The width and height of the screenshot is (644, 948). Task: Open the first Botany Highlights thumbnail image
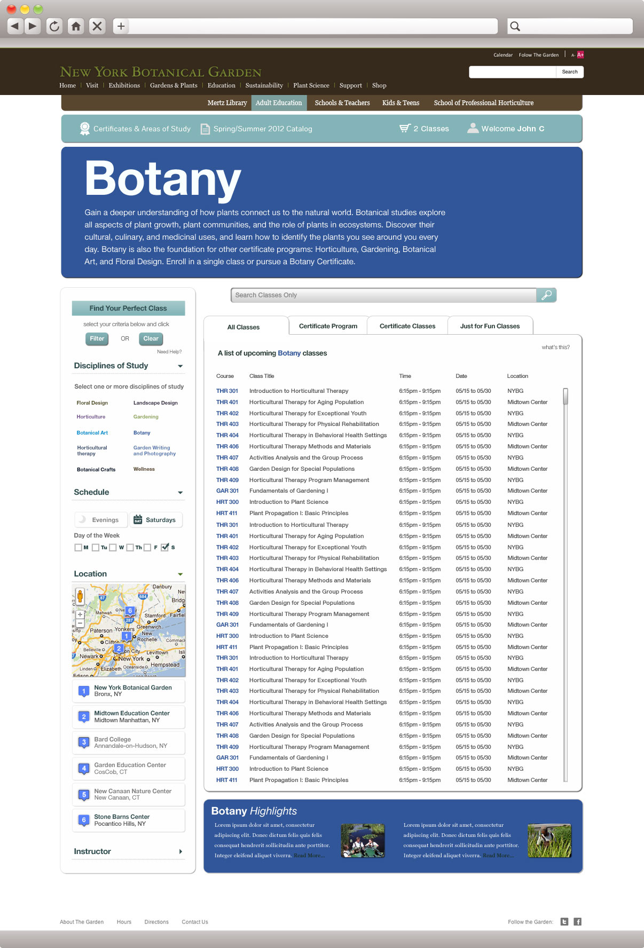tap(363, 840)
